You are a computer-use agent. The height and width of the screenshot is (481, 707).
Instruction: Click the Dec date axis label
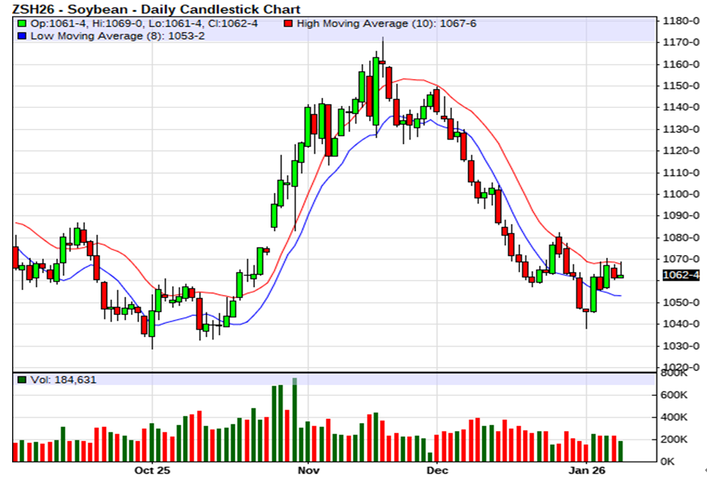436,470
